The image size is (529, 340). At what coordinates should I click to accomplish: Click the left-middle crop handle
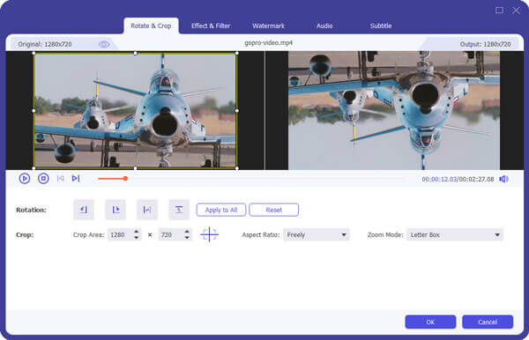click(34, 110)
